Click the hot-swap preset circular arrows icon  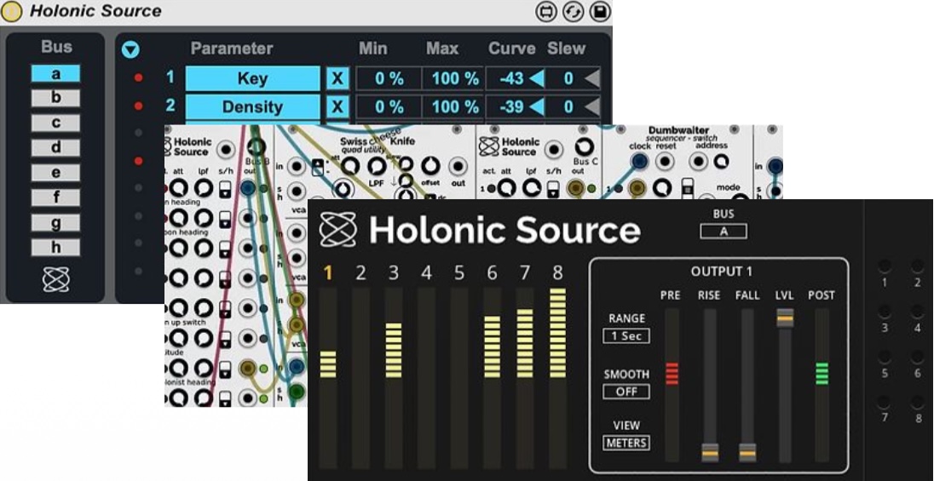tap(573, 12)
